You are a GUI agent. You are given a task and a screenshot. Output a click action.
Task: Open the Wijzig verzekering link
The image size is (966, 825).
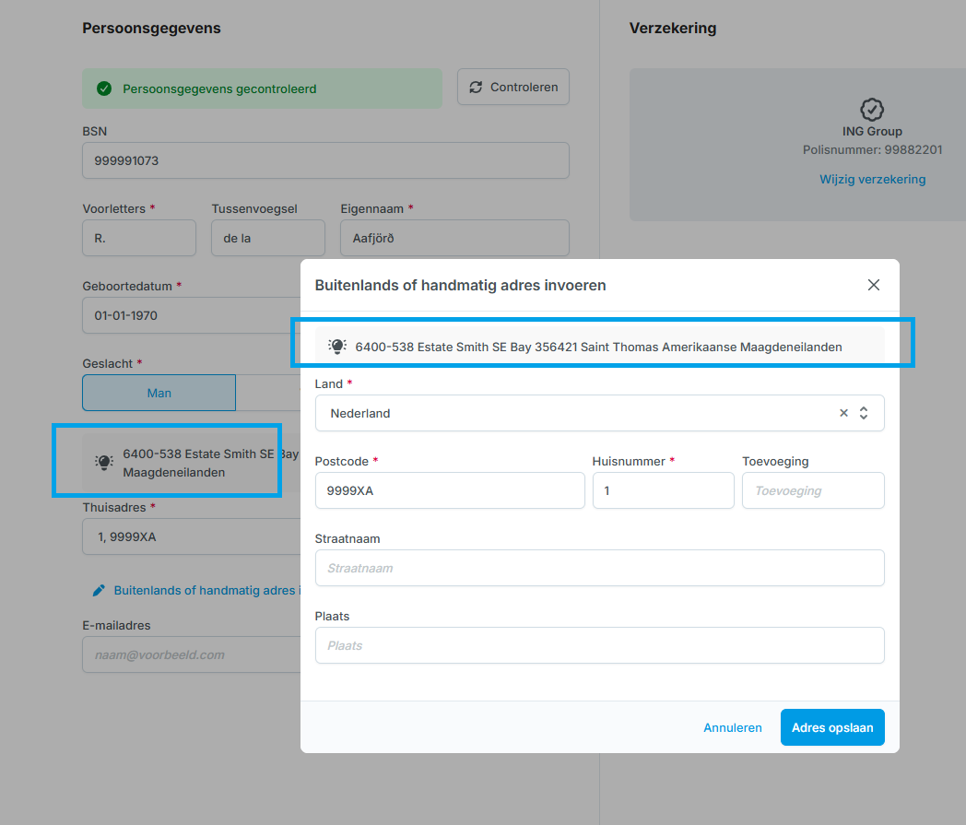[872, 180]
